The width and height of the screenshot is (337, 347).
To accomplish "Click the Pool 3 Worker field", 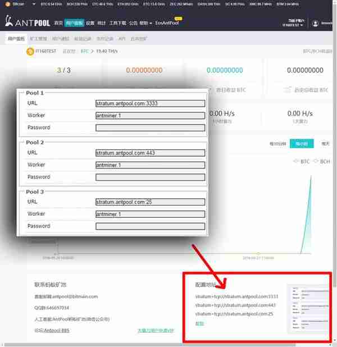I will [151, 214].
